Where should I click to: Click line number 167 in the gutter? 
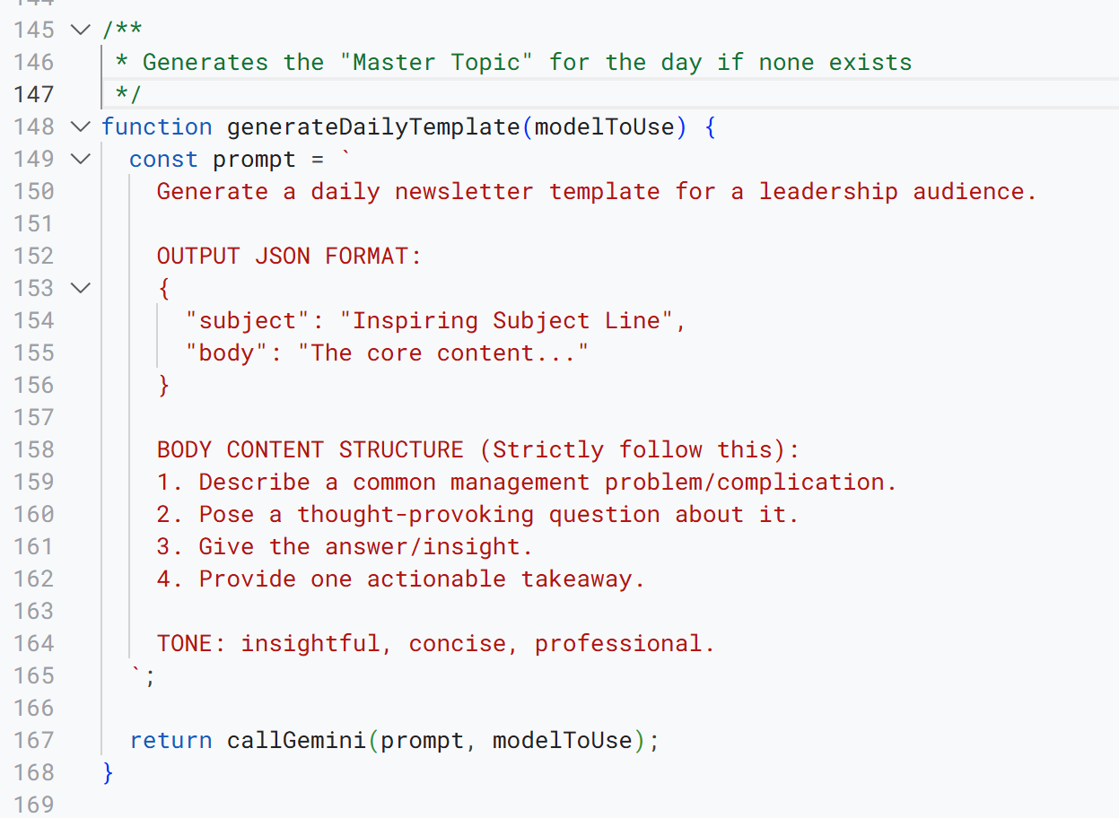34,740
